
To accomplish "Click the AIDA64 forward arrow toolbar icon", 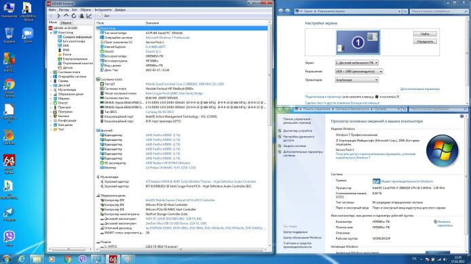I will pyautogui.click(x=58, y=16).
